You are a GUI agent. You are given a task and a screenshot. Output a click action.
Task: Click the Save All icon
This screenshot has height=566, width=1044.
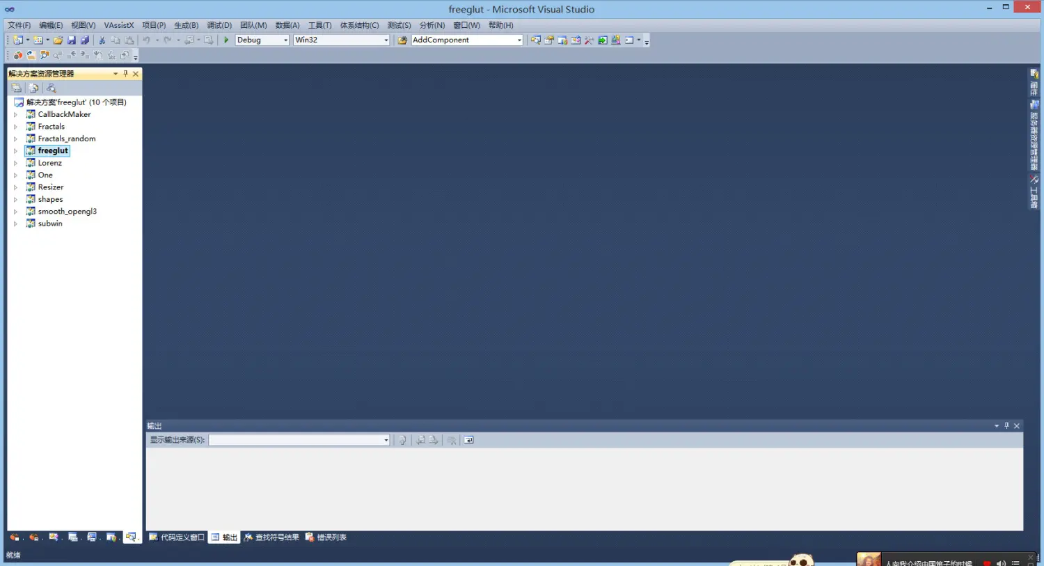coord(85,40)
